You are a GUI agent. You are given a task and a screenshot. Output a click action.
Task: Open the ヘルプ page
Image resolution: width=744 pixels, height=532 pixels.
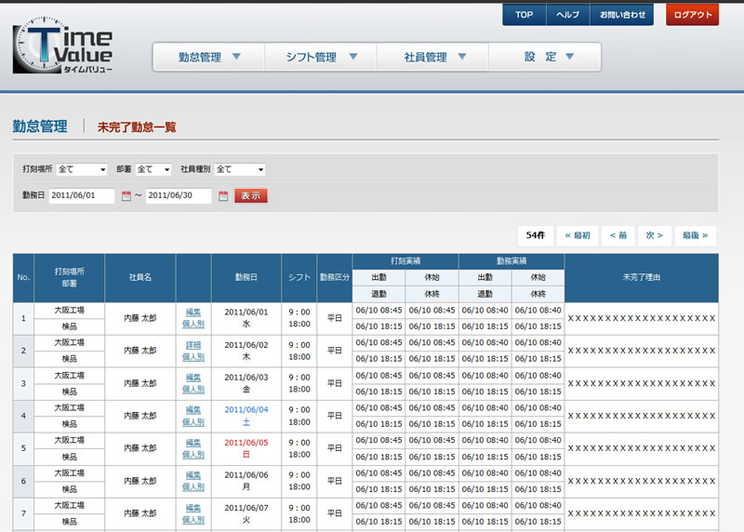[x=568, y=15]
